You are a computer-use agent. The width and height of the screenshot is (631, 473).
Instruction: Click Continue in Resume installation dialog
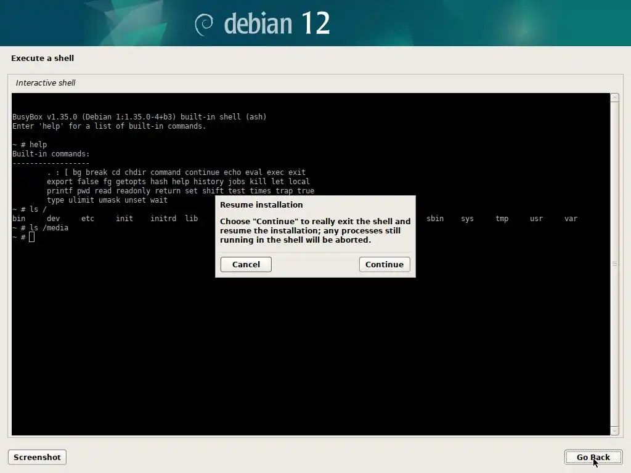pyautogui.click(x=385, y=264)
